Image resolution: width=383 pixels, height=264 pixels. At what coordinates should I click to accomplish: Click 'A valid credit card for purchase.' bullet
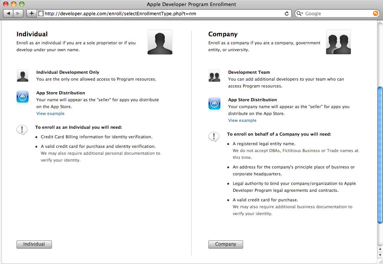click(265, 200)
